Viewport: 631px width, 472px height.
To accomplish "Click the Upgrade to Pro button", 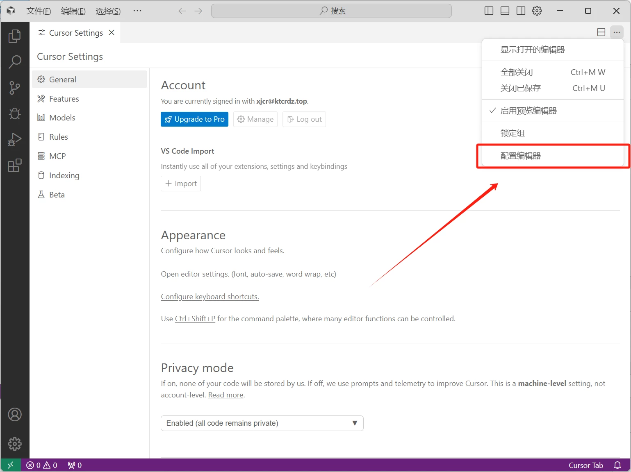I will (194, 119).
